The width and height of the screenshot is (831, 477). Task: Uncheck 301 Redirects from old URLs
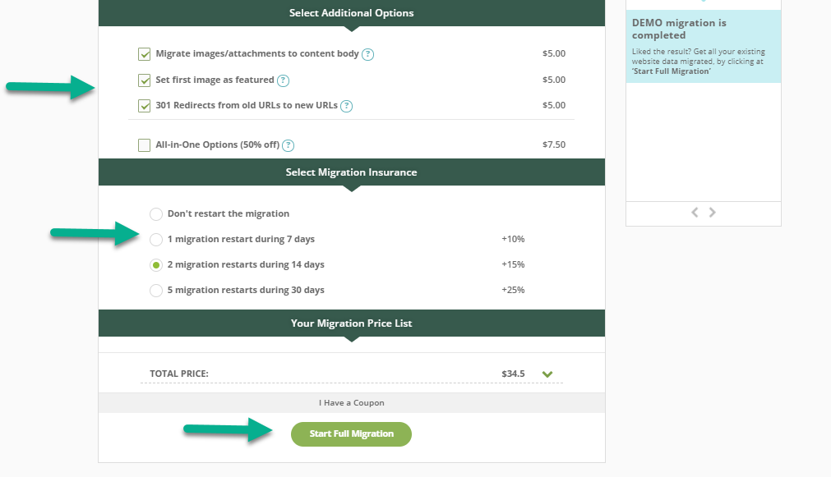tap(144, 105)
